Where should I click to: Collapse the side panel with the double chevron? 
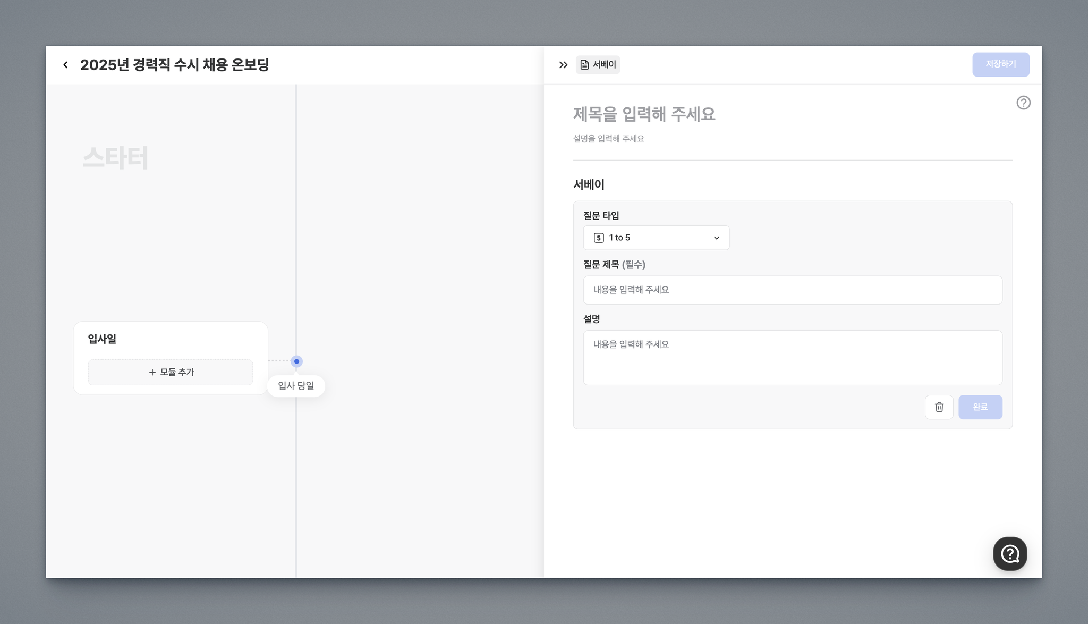coord(563,65)
